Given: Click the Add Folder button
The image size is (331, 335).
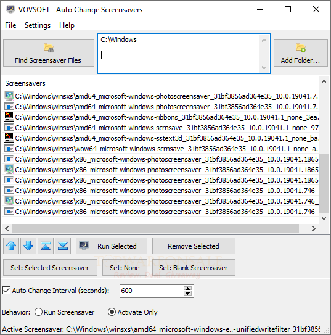Looking at the screenshot, I should pyautogui.click(x=300, y=53).
